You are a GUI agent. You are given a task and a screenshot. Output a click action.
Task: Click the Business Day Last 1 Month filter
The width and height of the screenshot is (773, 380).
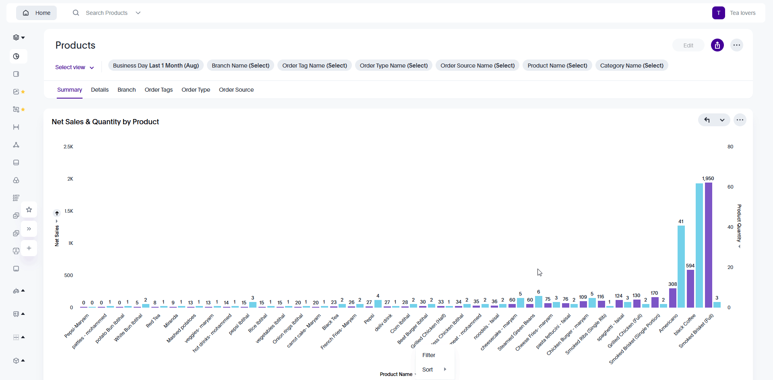[x=156, y=66]
